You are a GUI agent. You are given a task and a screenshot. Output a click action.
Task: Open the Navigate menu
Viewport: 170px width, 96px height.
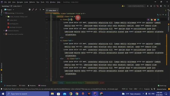(x=20, y=2)
